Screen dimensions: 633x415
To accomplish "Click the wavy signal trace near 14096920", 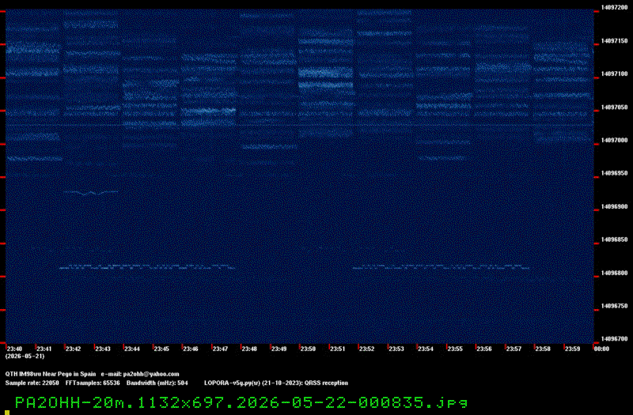I will pos(91,193).
